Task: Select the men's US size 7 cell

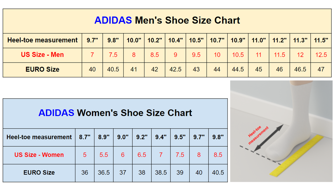Action: 92,55
